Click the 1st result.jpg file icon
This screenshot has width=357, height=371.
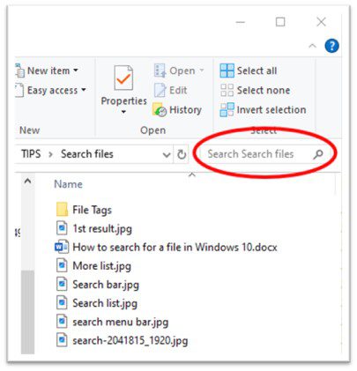(x=62, y=228)
